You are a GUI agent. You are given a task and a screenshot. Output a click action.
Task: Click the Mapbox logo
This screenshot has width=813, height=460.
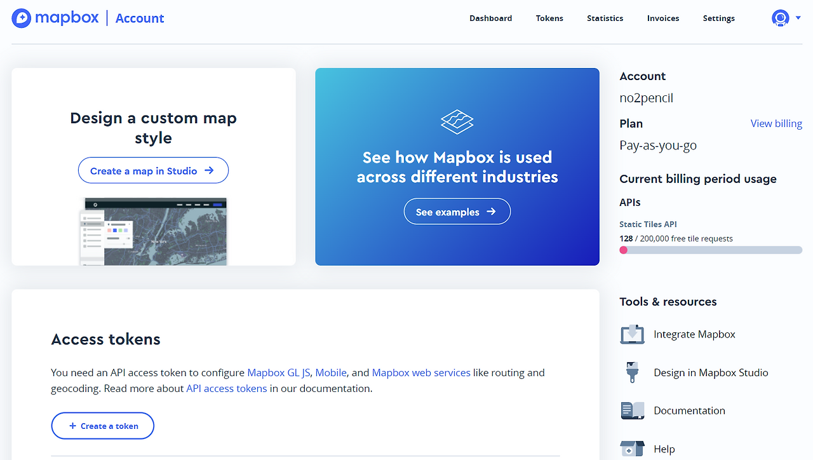(55, 18)
